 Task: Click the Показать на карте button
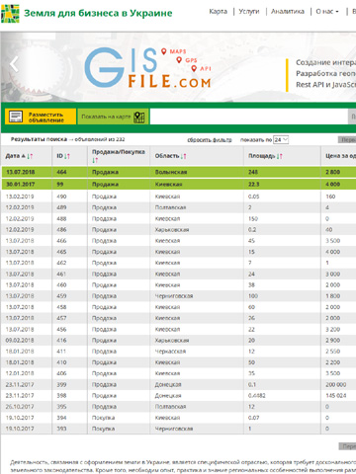click(113, 117)
